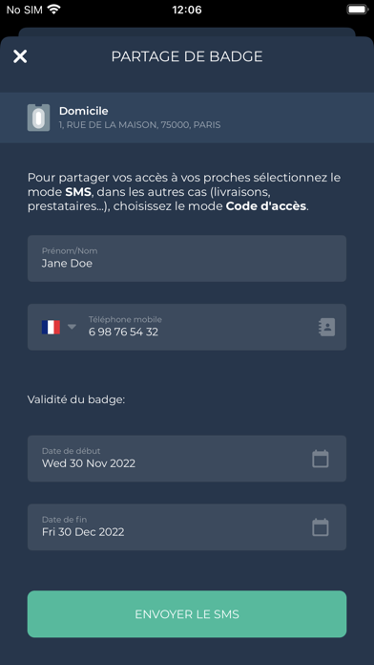Open the Date de fin picker
Viewport: 374px width, 665px height.
187,527
